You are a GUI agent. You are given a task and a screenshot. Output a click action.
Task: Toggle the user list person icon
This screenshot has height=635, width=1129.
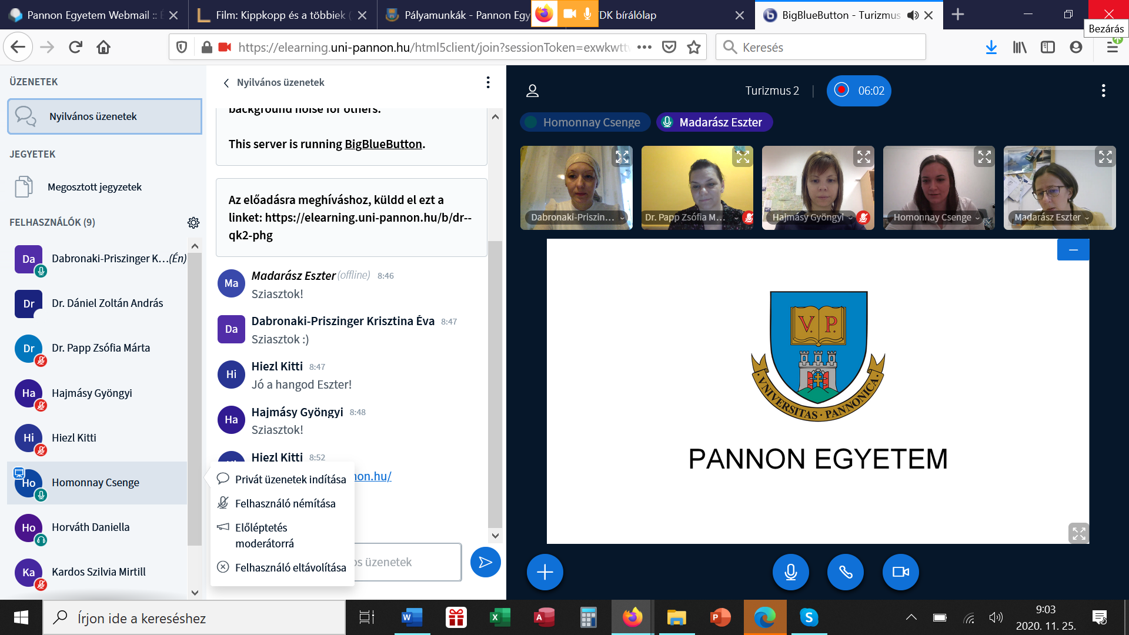point(532,91)
